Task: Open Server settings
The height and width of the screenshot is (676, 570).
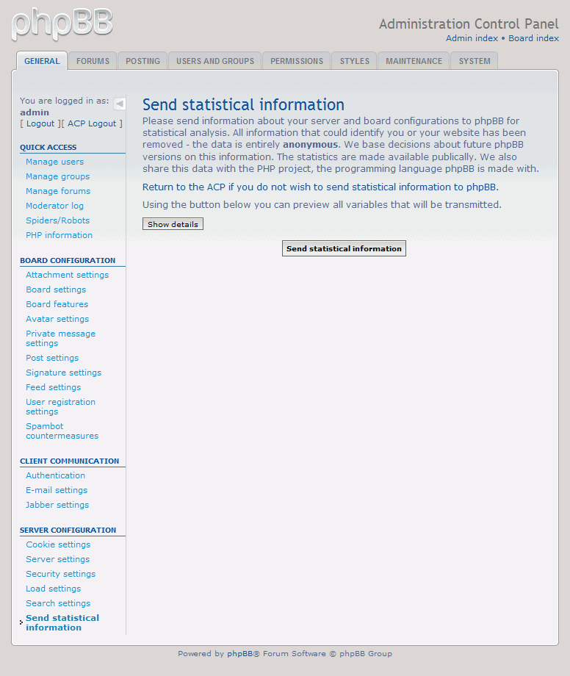Action: [x=58, y=559]
